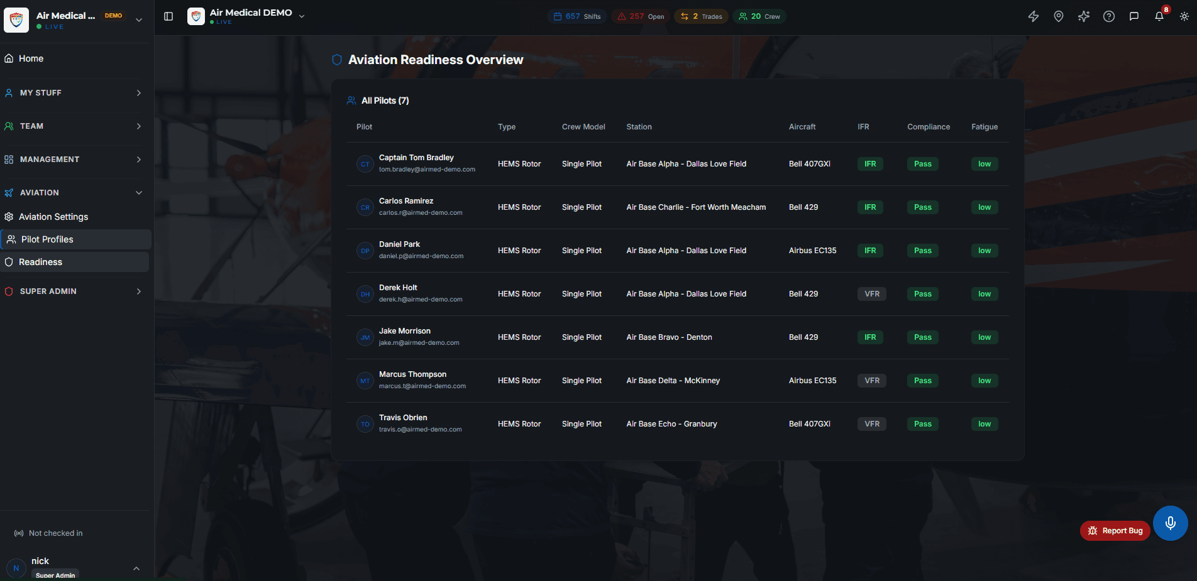Screen dimensions: 1197x581
Task: Click Derek Holt's DH avatar
Action: point(365,294)
